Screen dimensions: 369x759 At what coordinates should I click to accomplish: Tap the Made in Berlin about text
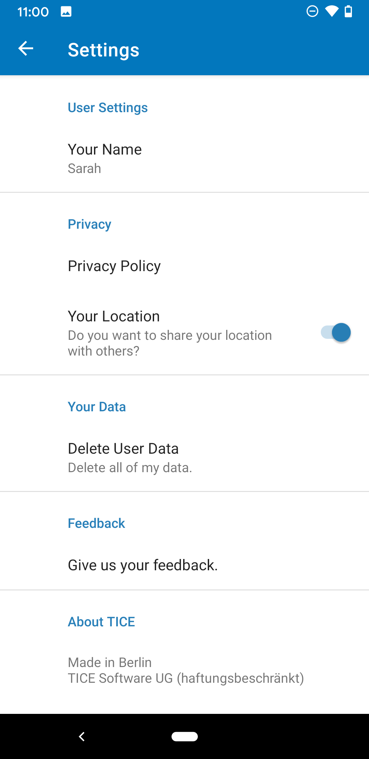tap(110, 663)
